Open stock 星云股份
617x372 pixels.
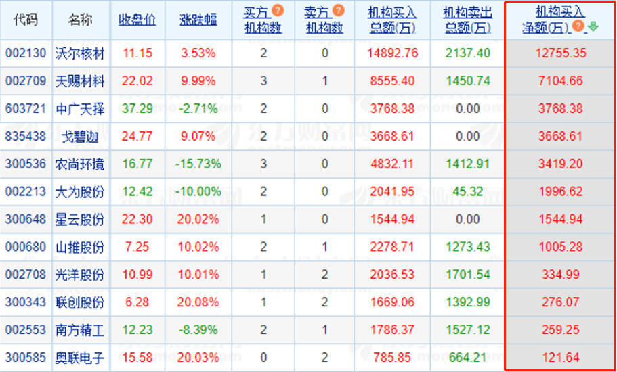point(81,219)
